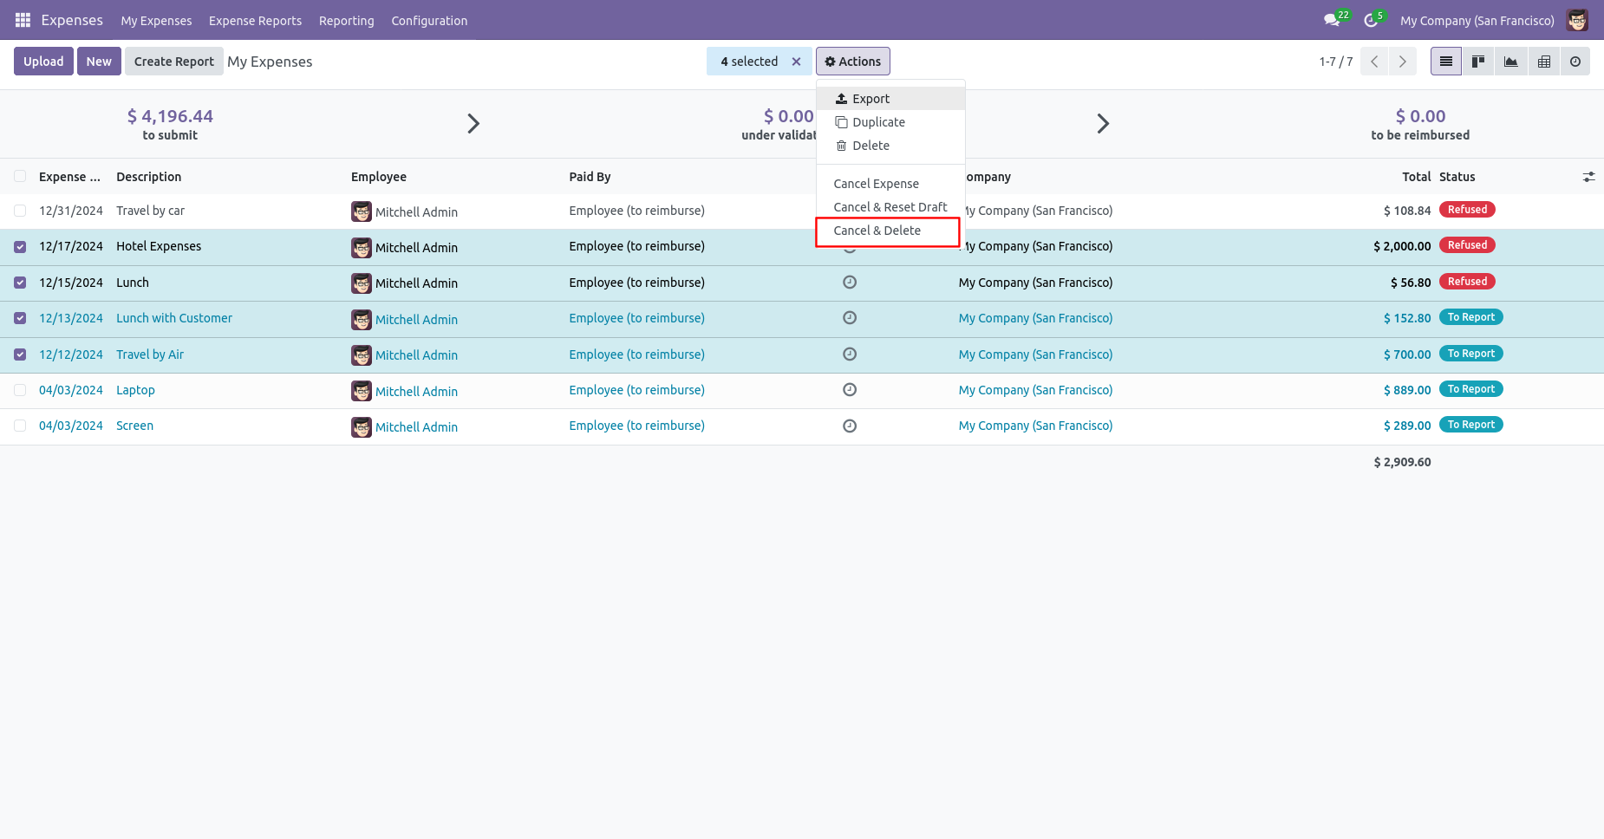This screenshot has height=839, width=1604.
Task: Uncheck the Hotel Expenses row checkbox
Action: [x=20, y=247]
